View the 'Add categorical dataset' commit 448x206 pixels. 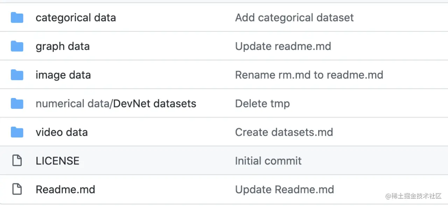(x=294, y=17)
